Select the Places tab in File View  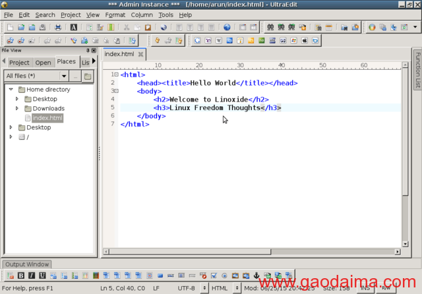pos(66,61)
